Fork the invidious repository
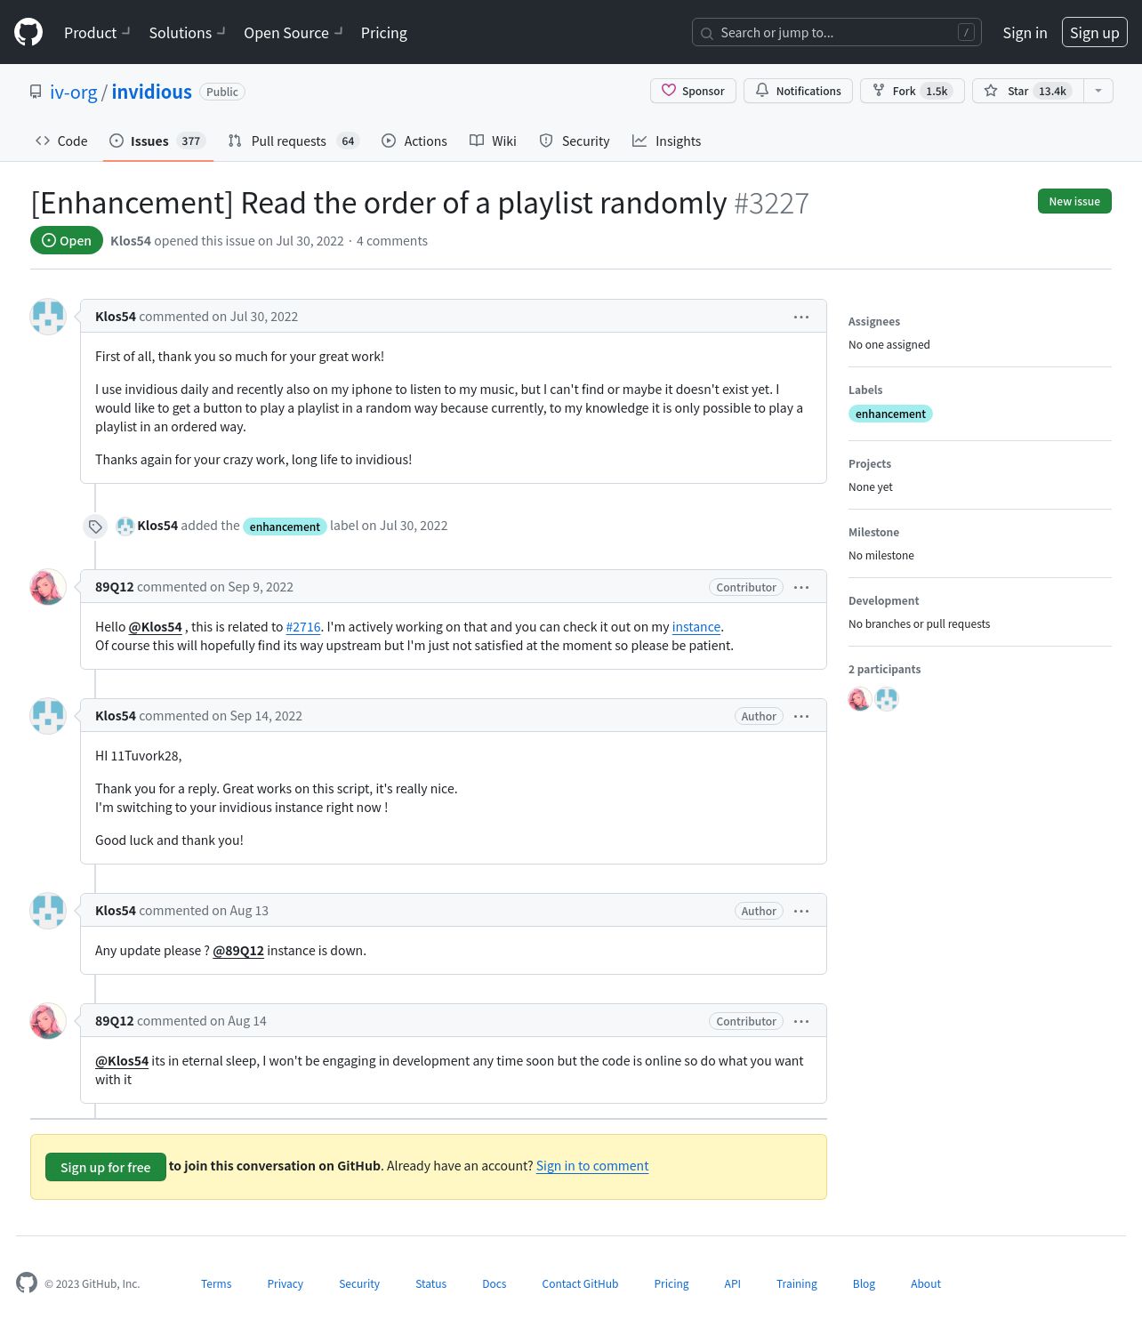The image size is (1142, 1319). 912,91
